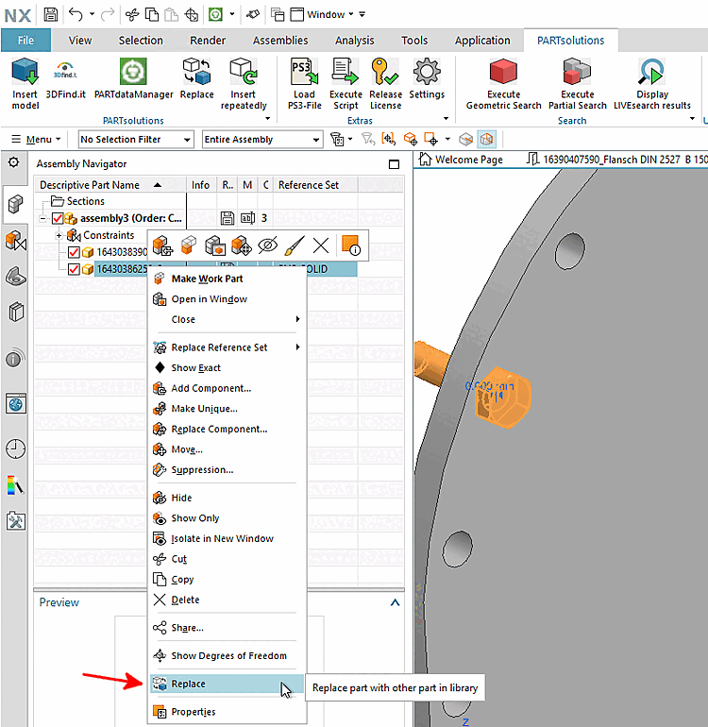This screenshot has width=708, height=727.
Task: Maximize the Assembly Navigator panel
Action: click(394, 164)
